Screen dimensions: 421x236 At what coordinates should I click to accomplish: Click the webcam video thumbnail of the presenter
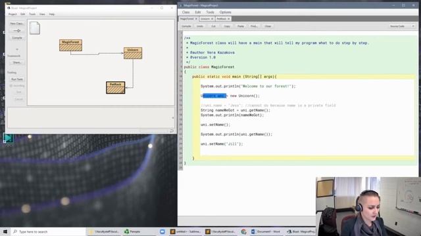pos(368,206)
